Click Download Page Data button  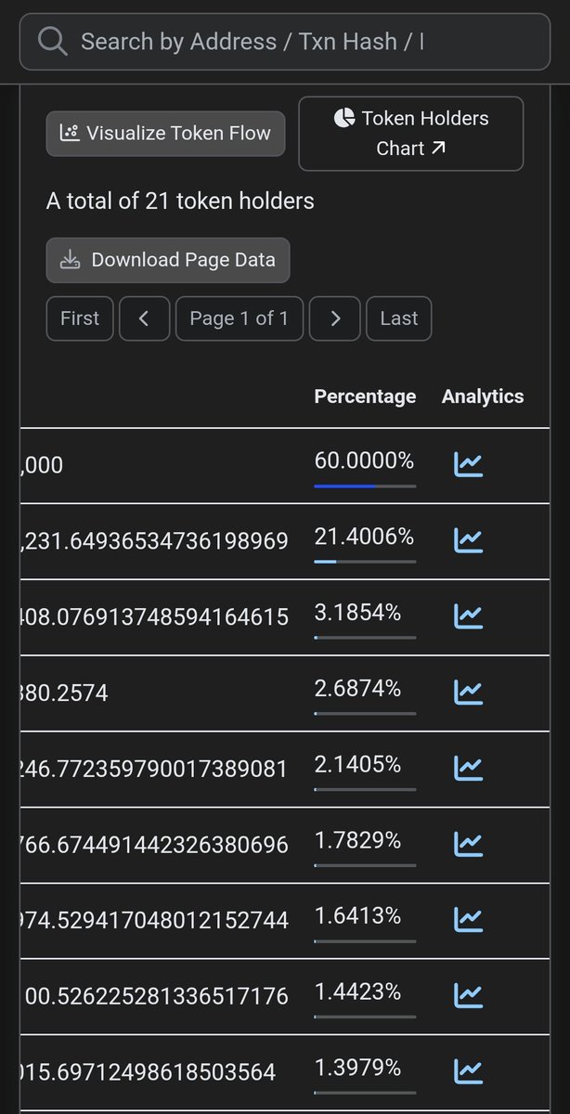(x=168, y=260)
